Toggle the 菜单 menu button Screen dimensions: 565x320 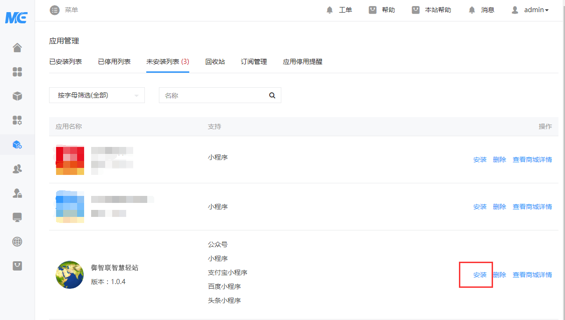click(64, 10)
